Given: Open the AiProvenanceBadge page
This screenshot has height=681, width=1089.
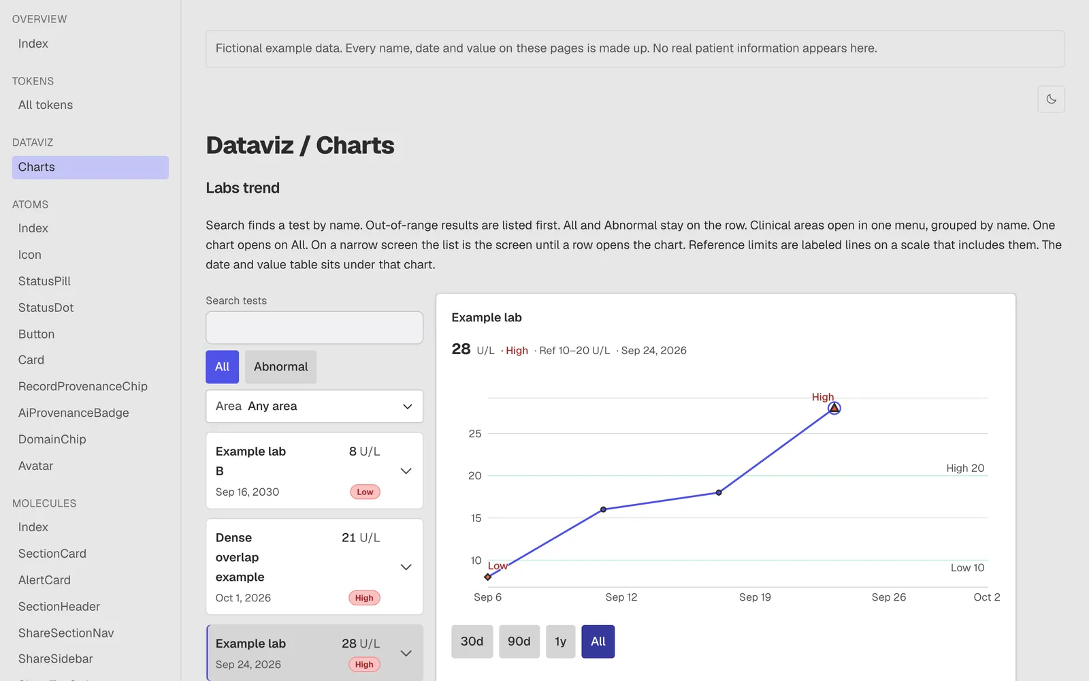Looking at the screenshot, I should (x=74, y=413).
